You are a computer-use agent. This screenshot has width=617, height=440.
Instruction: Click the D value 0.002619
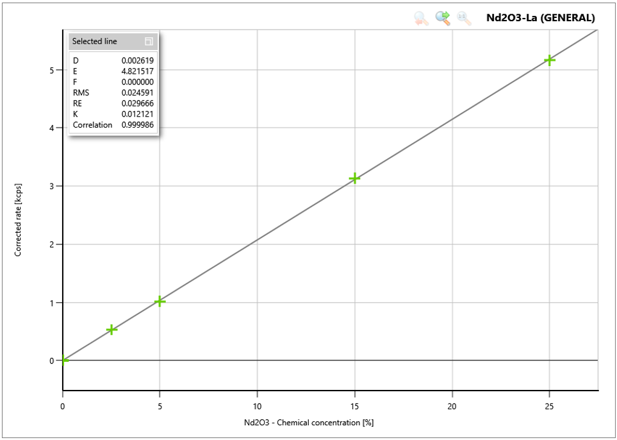pyautogui.click(x=137, y=61)
